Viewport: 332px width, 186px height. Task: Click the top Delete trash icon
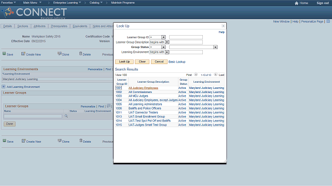pos(80,54)
